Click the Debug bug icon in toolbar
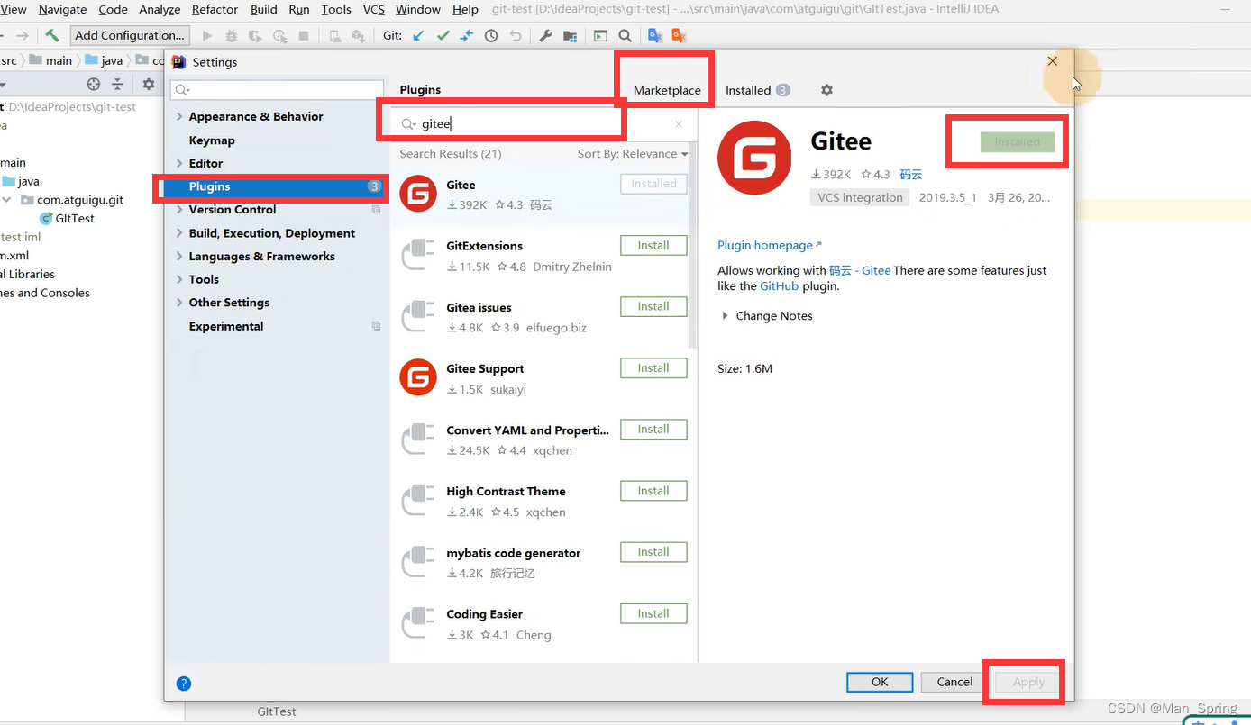The height and width of the screenshot is (725, 1251). pyautogui.click(x=232, y=36)
